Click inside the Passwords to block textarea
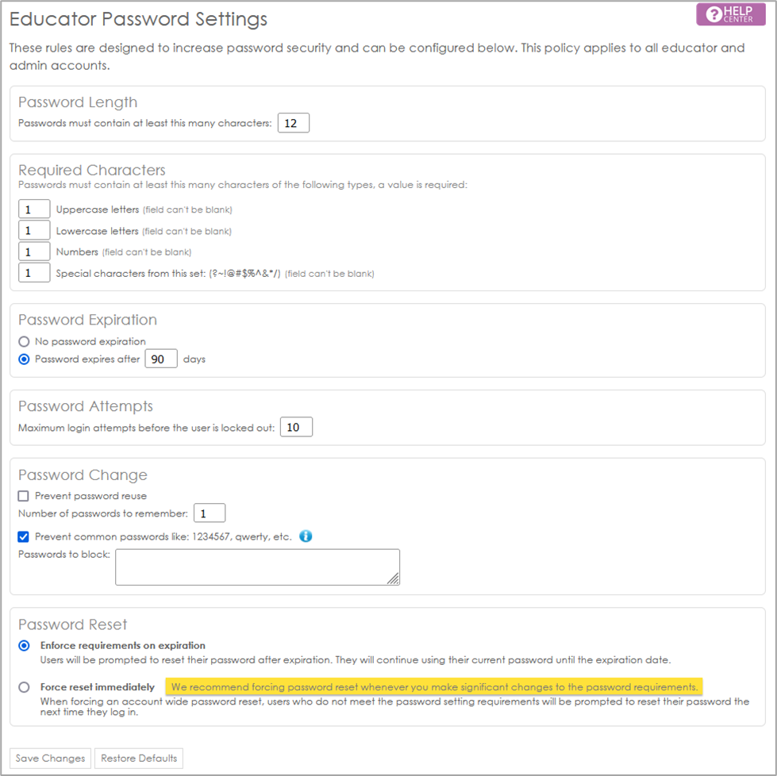This screenshot has width=777, height=776. click(x=254, y=567)
